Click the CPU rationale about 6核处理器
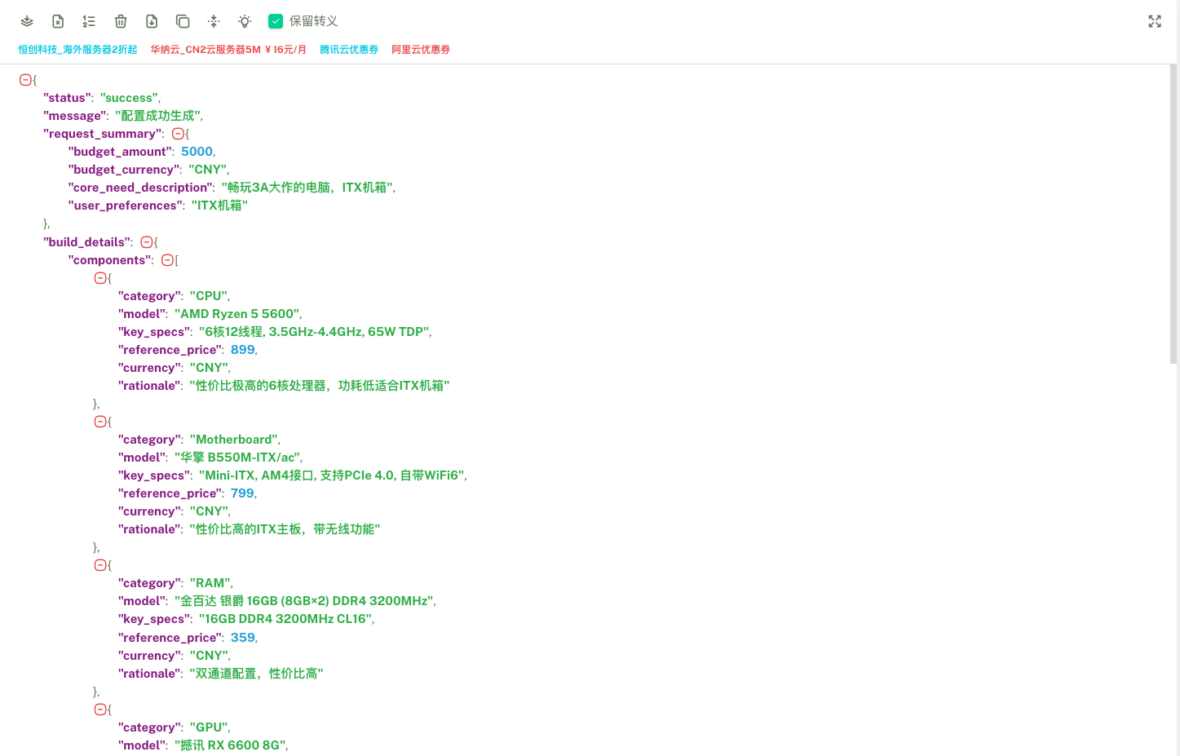Viewport: 1180px width, 756px height. click(320, 386)
